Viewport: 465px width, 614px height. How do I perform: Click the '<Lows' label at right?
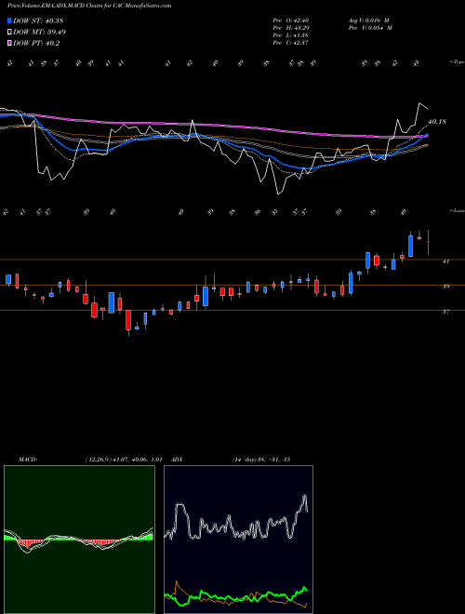(x=458, y=210)
